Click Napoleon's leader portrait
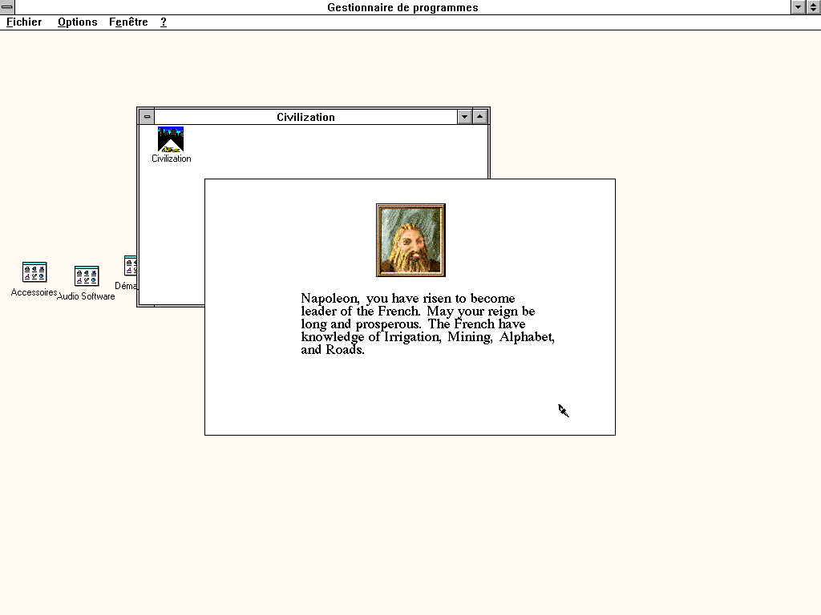 pyautogui.click(x=410, y=240)
